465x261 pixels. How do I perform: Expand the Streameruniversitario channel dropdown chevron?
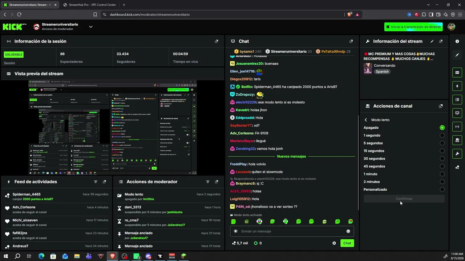tap(91, 26)
